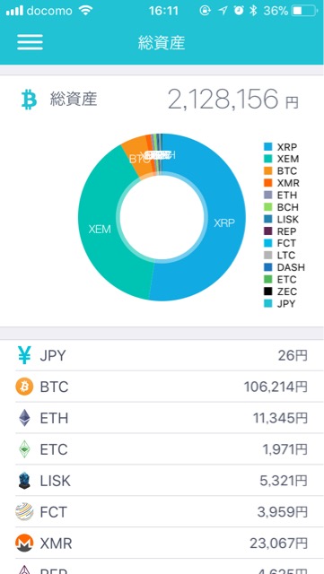
Task: Tap the 2,128,156 円 total amount
Action: pyautogui.click(x=233, y=100)
